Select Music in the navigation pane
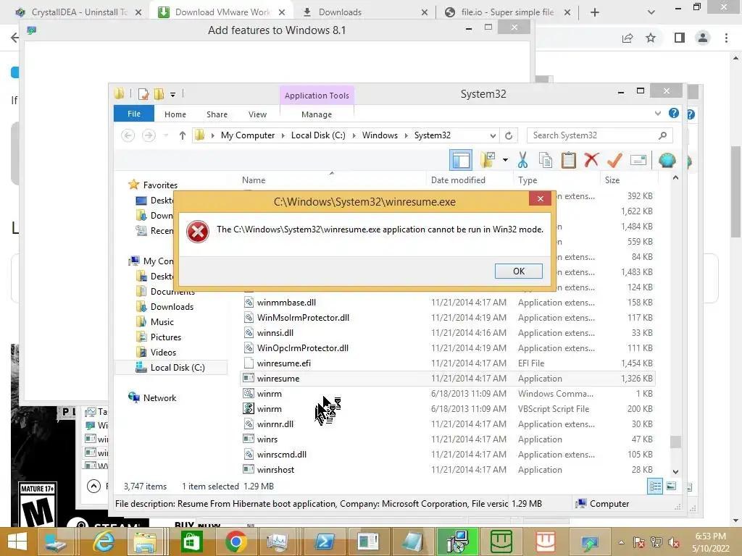The height and width of the screenshot is (556, 742). tap(162, 322)
